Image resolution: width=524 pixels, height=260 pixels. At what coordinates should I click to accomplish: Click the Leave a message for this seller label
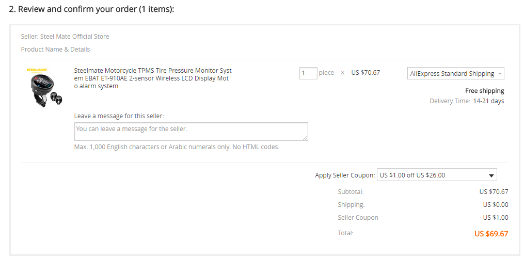click(119, 116)
